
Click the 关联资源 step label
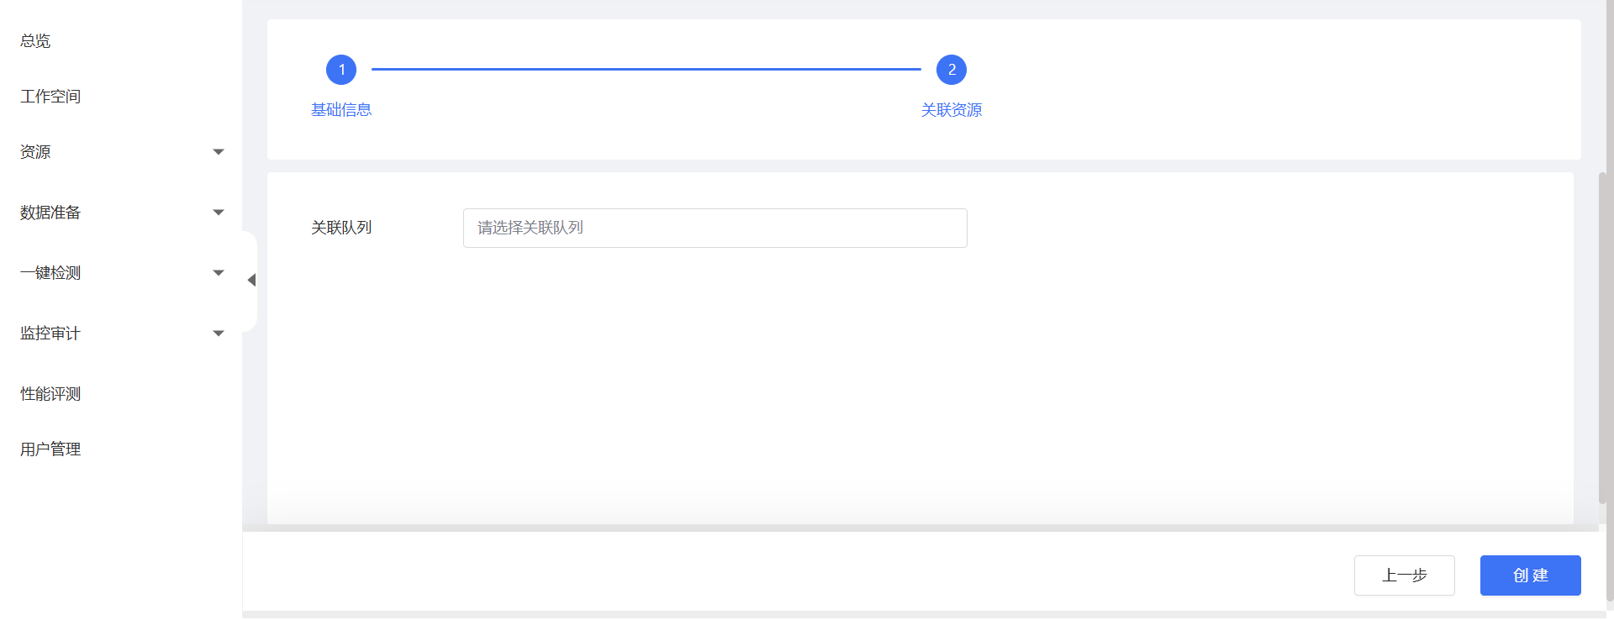[952, 110]
